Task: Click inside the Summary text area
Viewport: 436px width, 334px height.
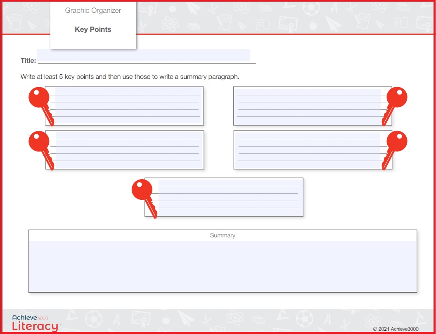Action: (x=223, y=266)
